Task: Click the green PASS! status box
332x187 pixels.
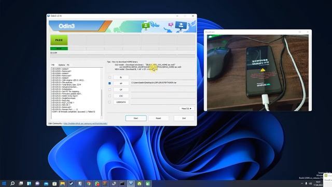Action: pos(59,40)
